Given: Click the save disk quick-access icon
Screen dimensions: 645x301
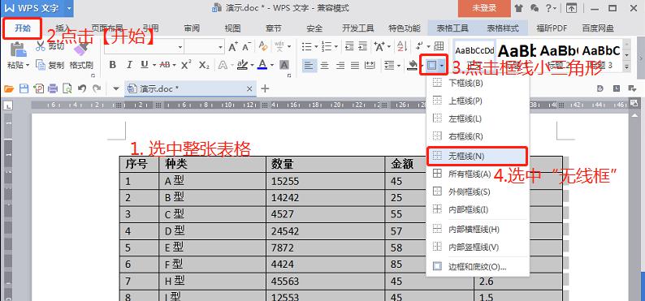Looking at the screenshot, I should pyautogui.click(x=24, y=88).
